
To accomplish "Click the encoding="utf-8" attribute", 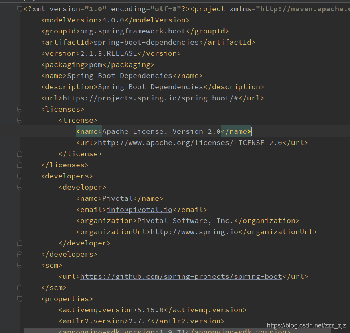I will tap(146, 9).
